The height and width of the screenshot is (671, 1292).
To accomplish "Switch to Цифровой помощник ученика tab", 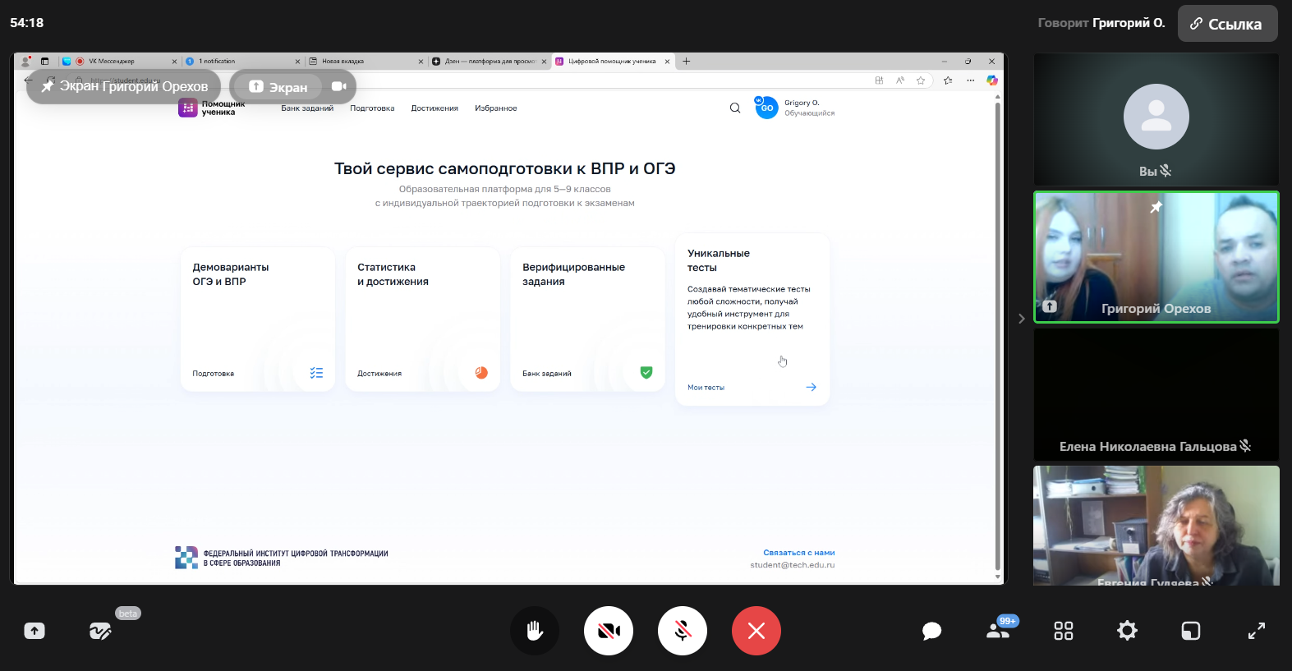I will tap(610, 62).
